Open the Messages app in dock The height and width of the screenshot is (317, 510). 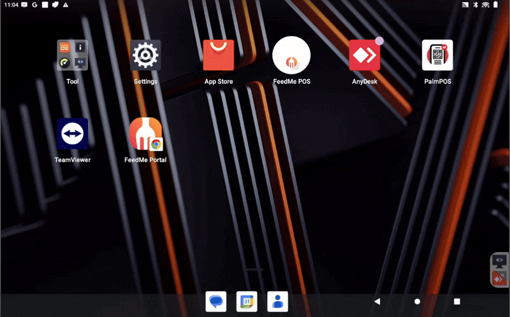[x=216, y=301]
